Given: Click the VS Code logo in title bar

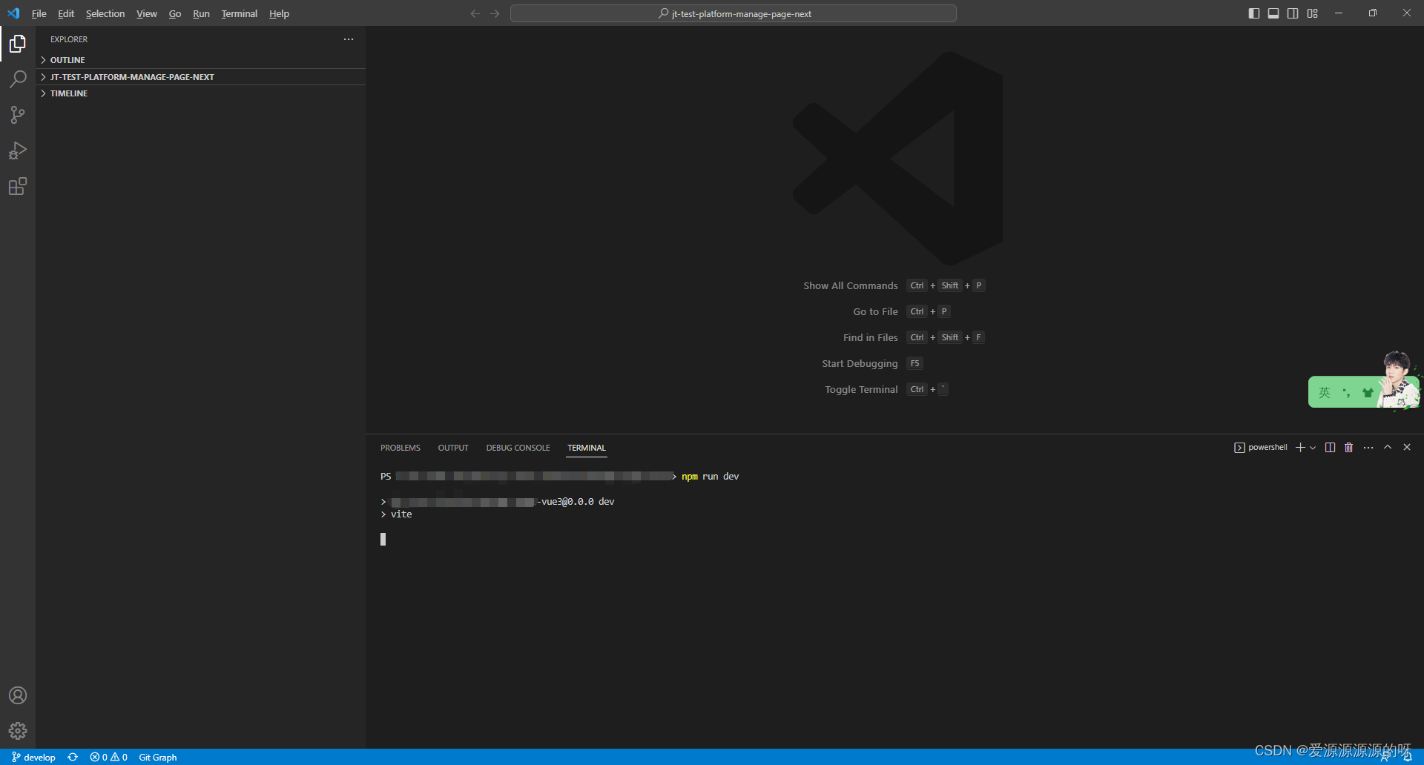Looking at the screenshot, I should click(13, 13).
